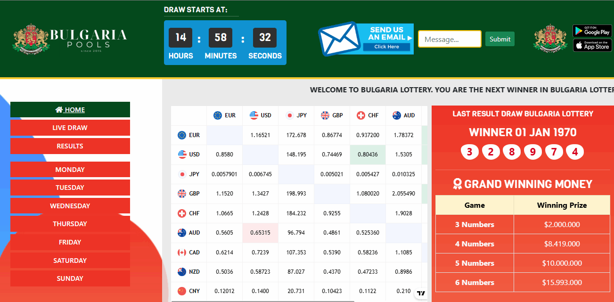The height and width of the screenshot is (302, 614).
Task: Click the green Submit button
Action: pyautogui.click(x=500, y=39)
